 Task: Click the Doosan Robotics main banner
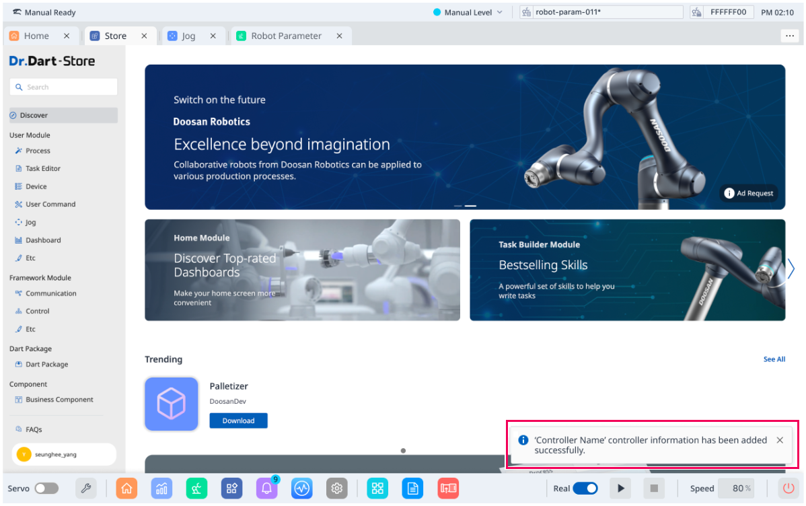point(465,137)
